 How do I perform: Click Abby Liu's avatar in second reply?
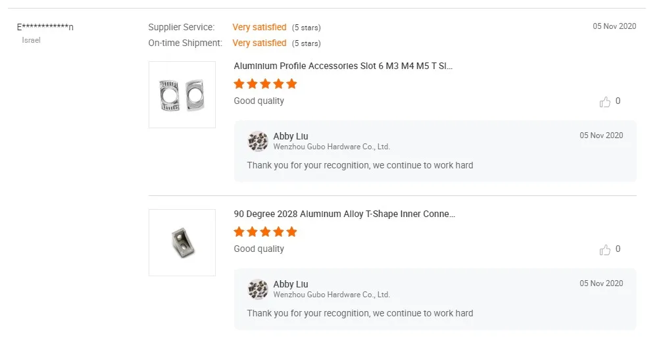tap(257, 289)
